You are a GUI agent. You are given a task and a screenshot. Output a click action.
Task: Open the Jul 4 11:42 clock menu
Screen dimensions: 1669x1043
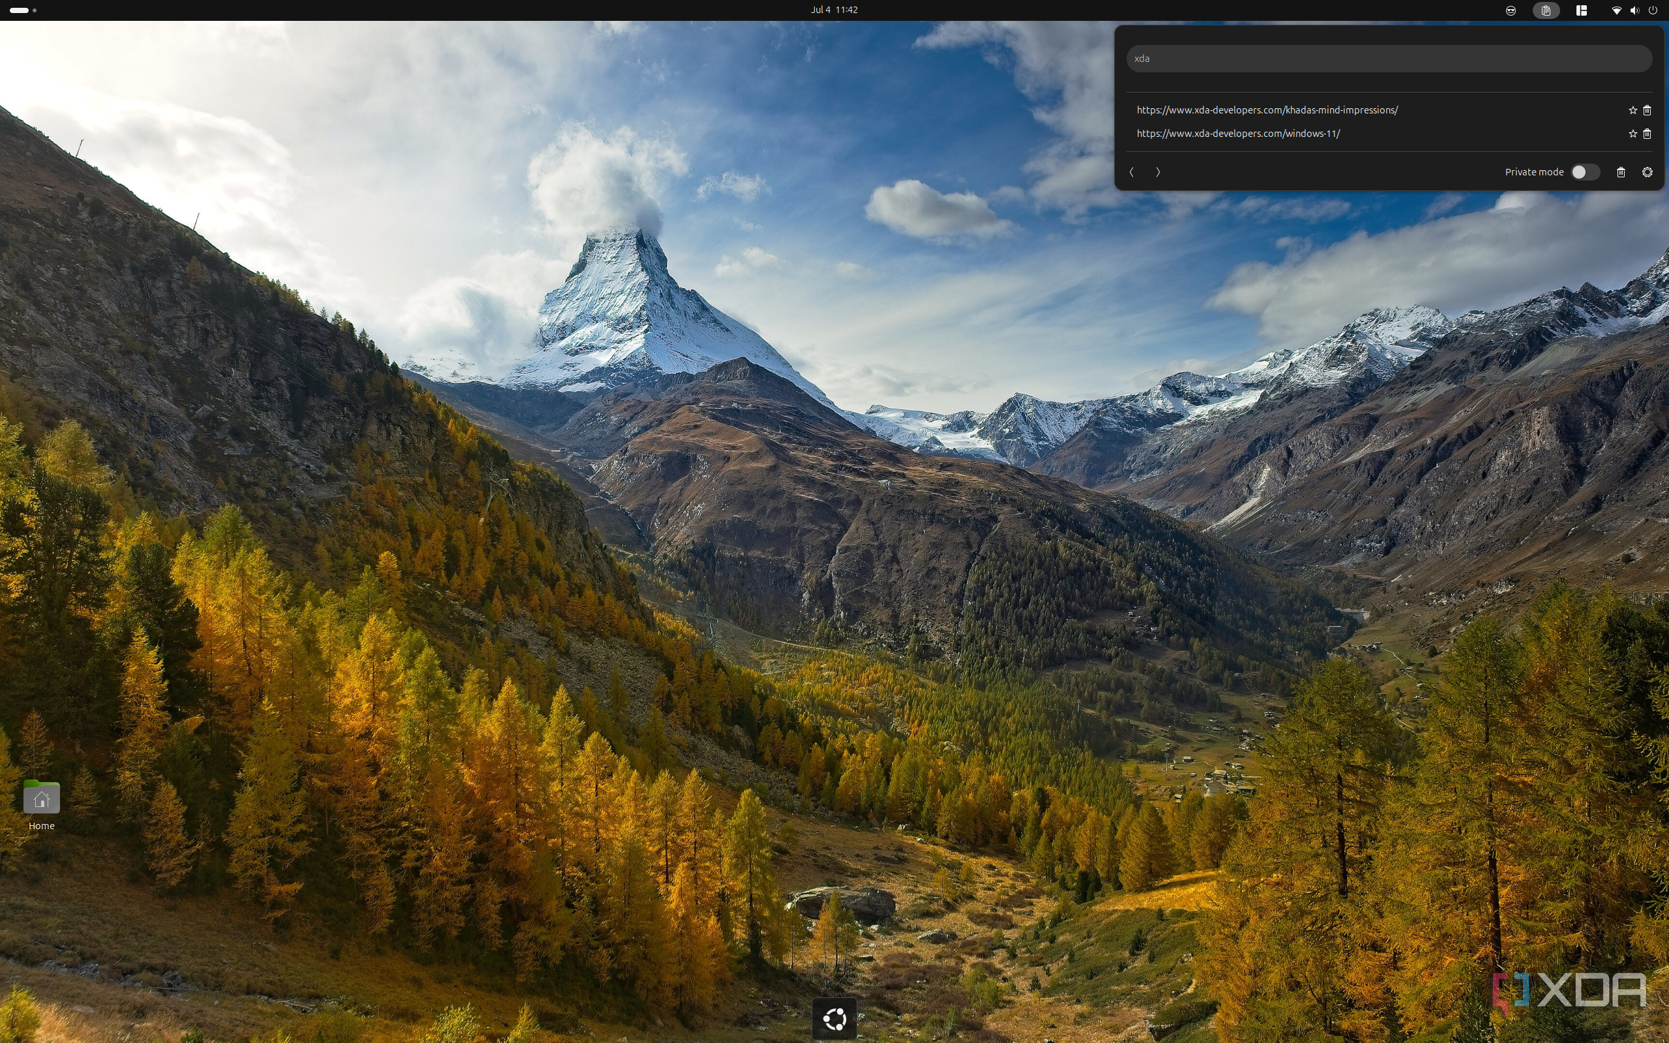pyautogui.click(x=834, y=10)
